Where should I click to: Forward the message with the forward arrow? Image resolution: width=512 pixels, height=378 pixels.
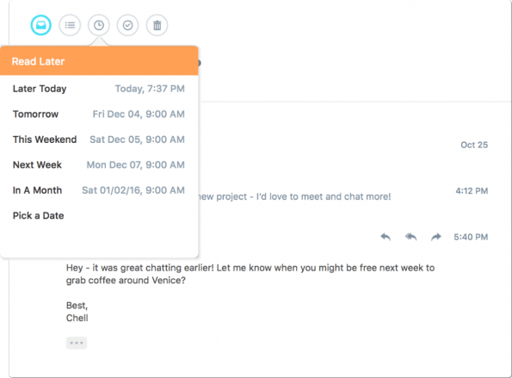tap(436, 237)
